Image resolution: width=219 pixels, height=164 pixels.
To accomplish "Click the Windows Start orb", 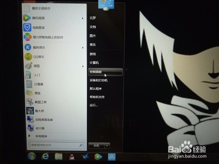I will coord(32,156).
